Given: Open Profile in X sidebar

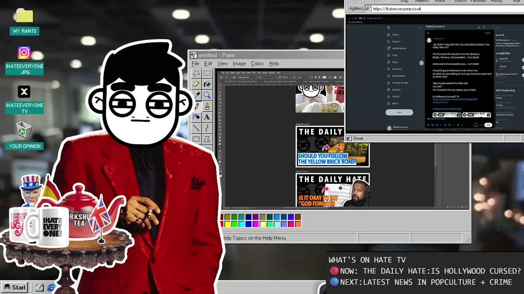Looking at the screenshot, I should pyautogui.click(x=393, y=96).
